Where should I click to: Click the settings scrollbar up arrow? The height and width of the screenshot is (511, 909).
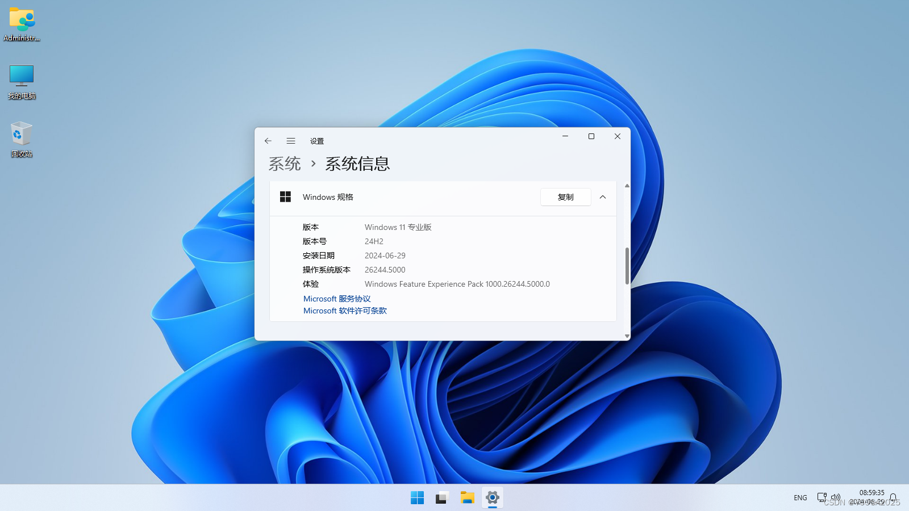[627, 186]
